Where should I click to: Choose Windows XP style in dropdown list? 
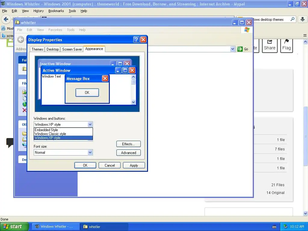tap(63, 138)
